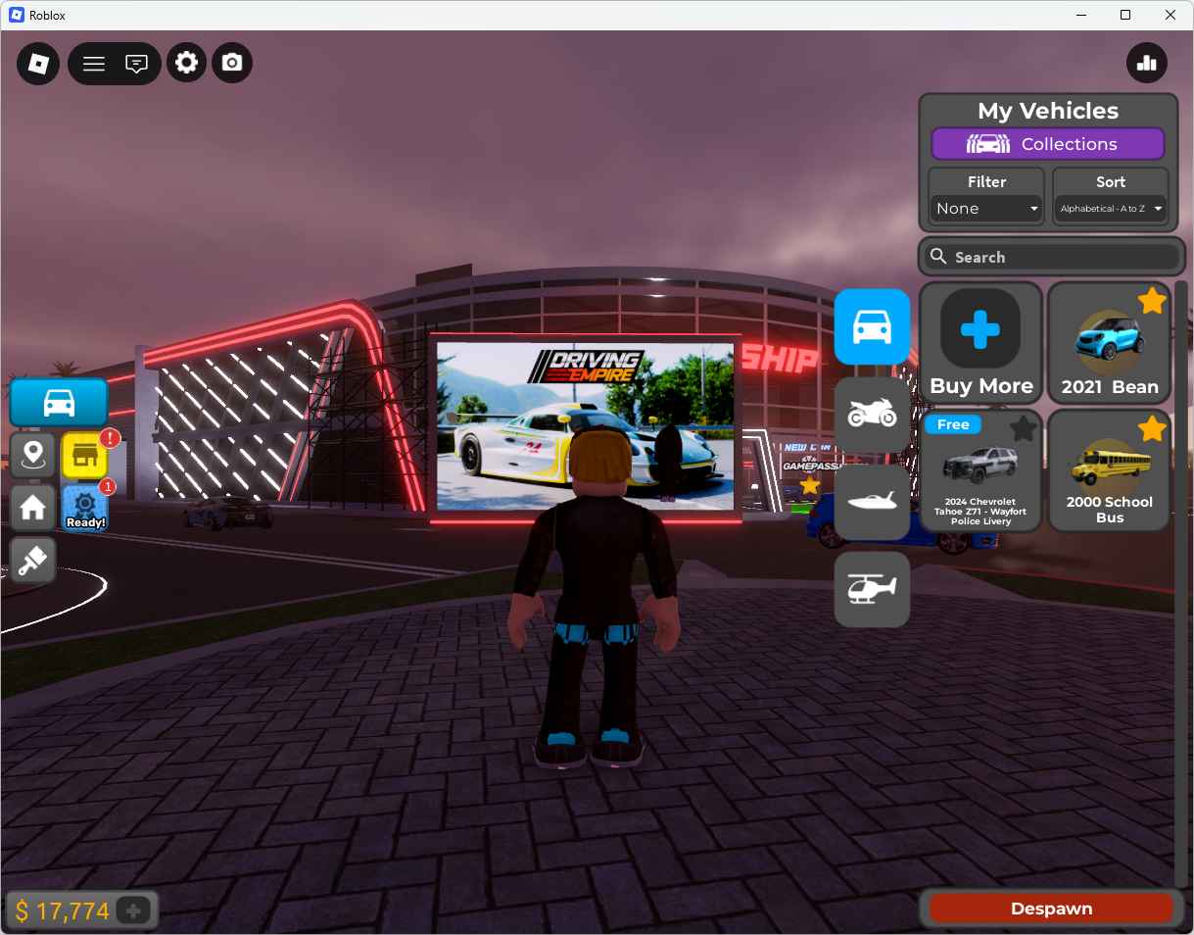This screenshot has width=1194, height=935.
Task: Select the 2000 School Bus card
Action: tap(1110, 470)
